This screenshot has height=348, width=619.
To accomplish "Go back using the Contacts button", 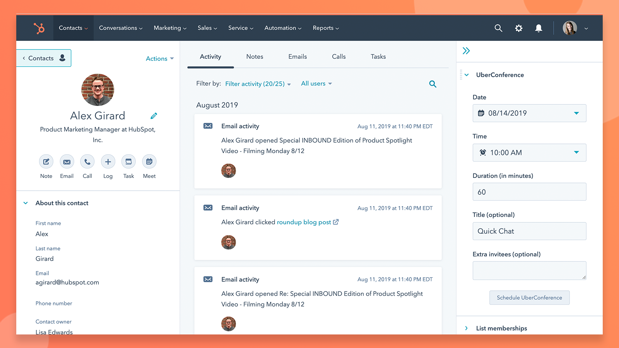I will (44, 58).
